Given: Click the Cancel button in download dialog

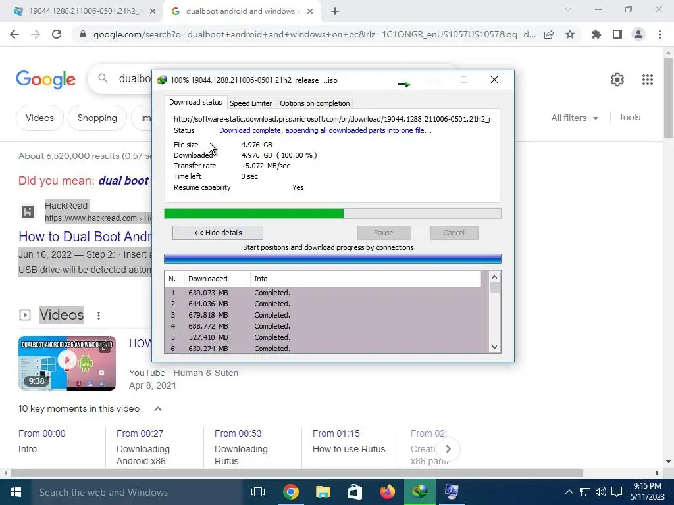Looking at the screenshot, I should [x=454, y=233].
